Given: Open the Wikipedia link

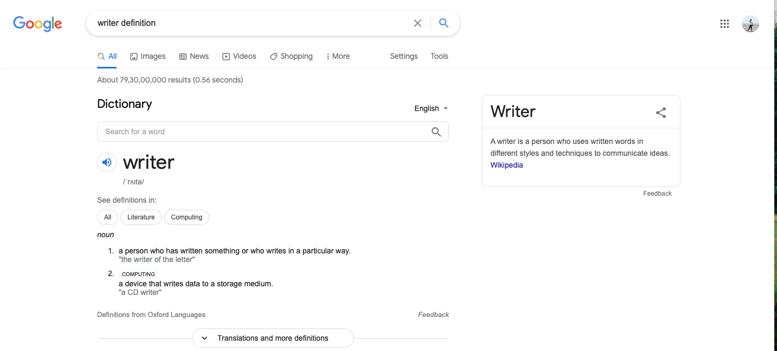Looking at the screenshot, I should (507, 165).
